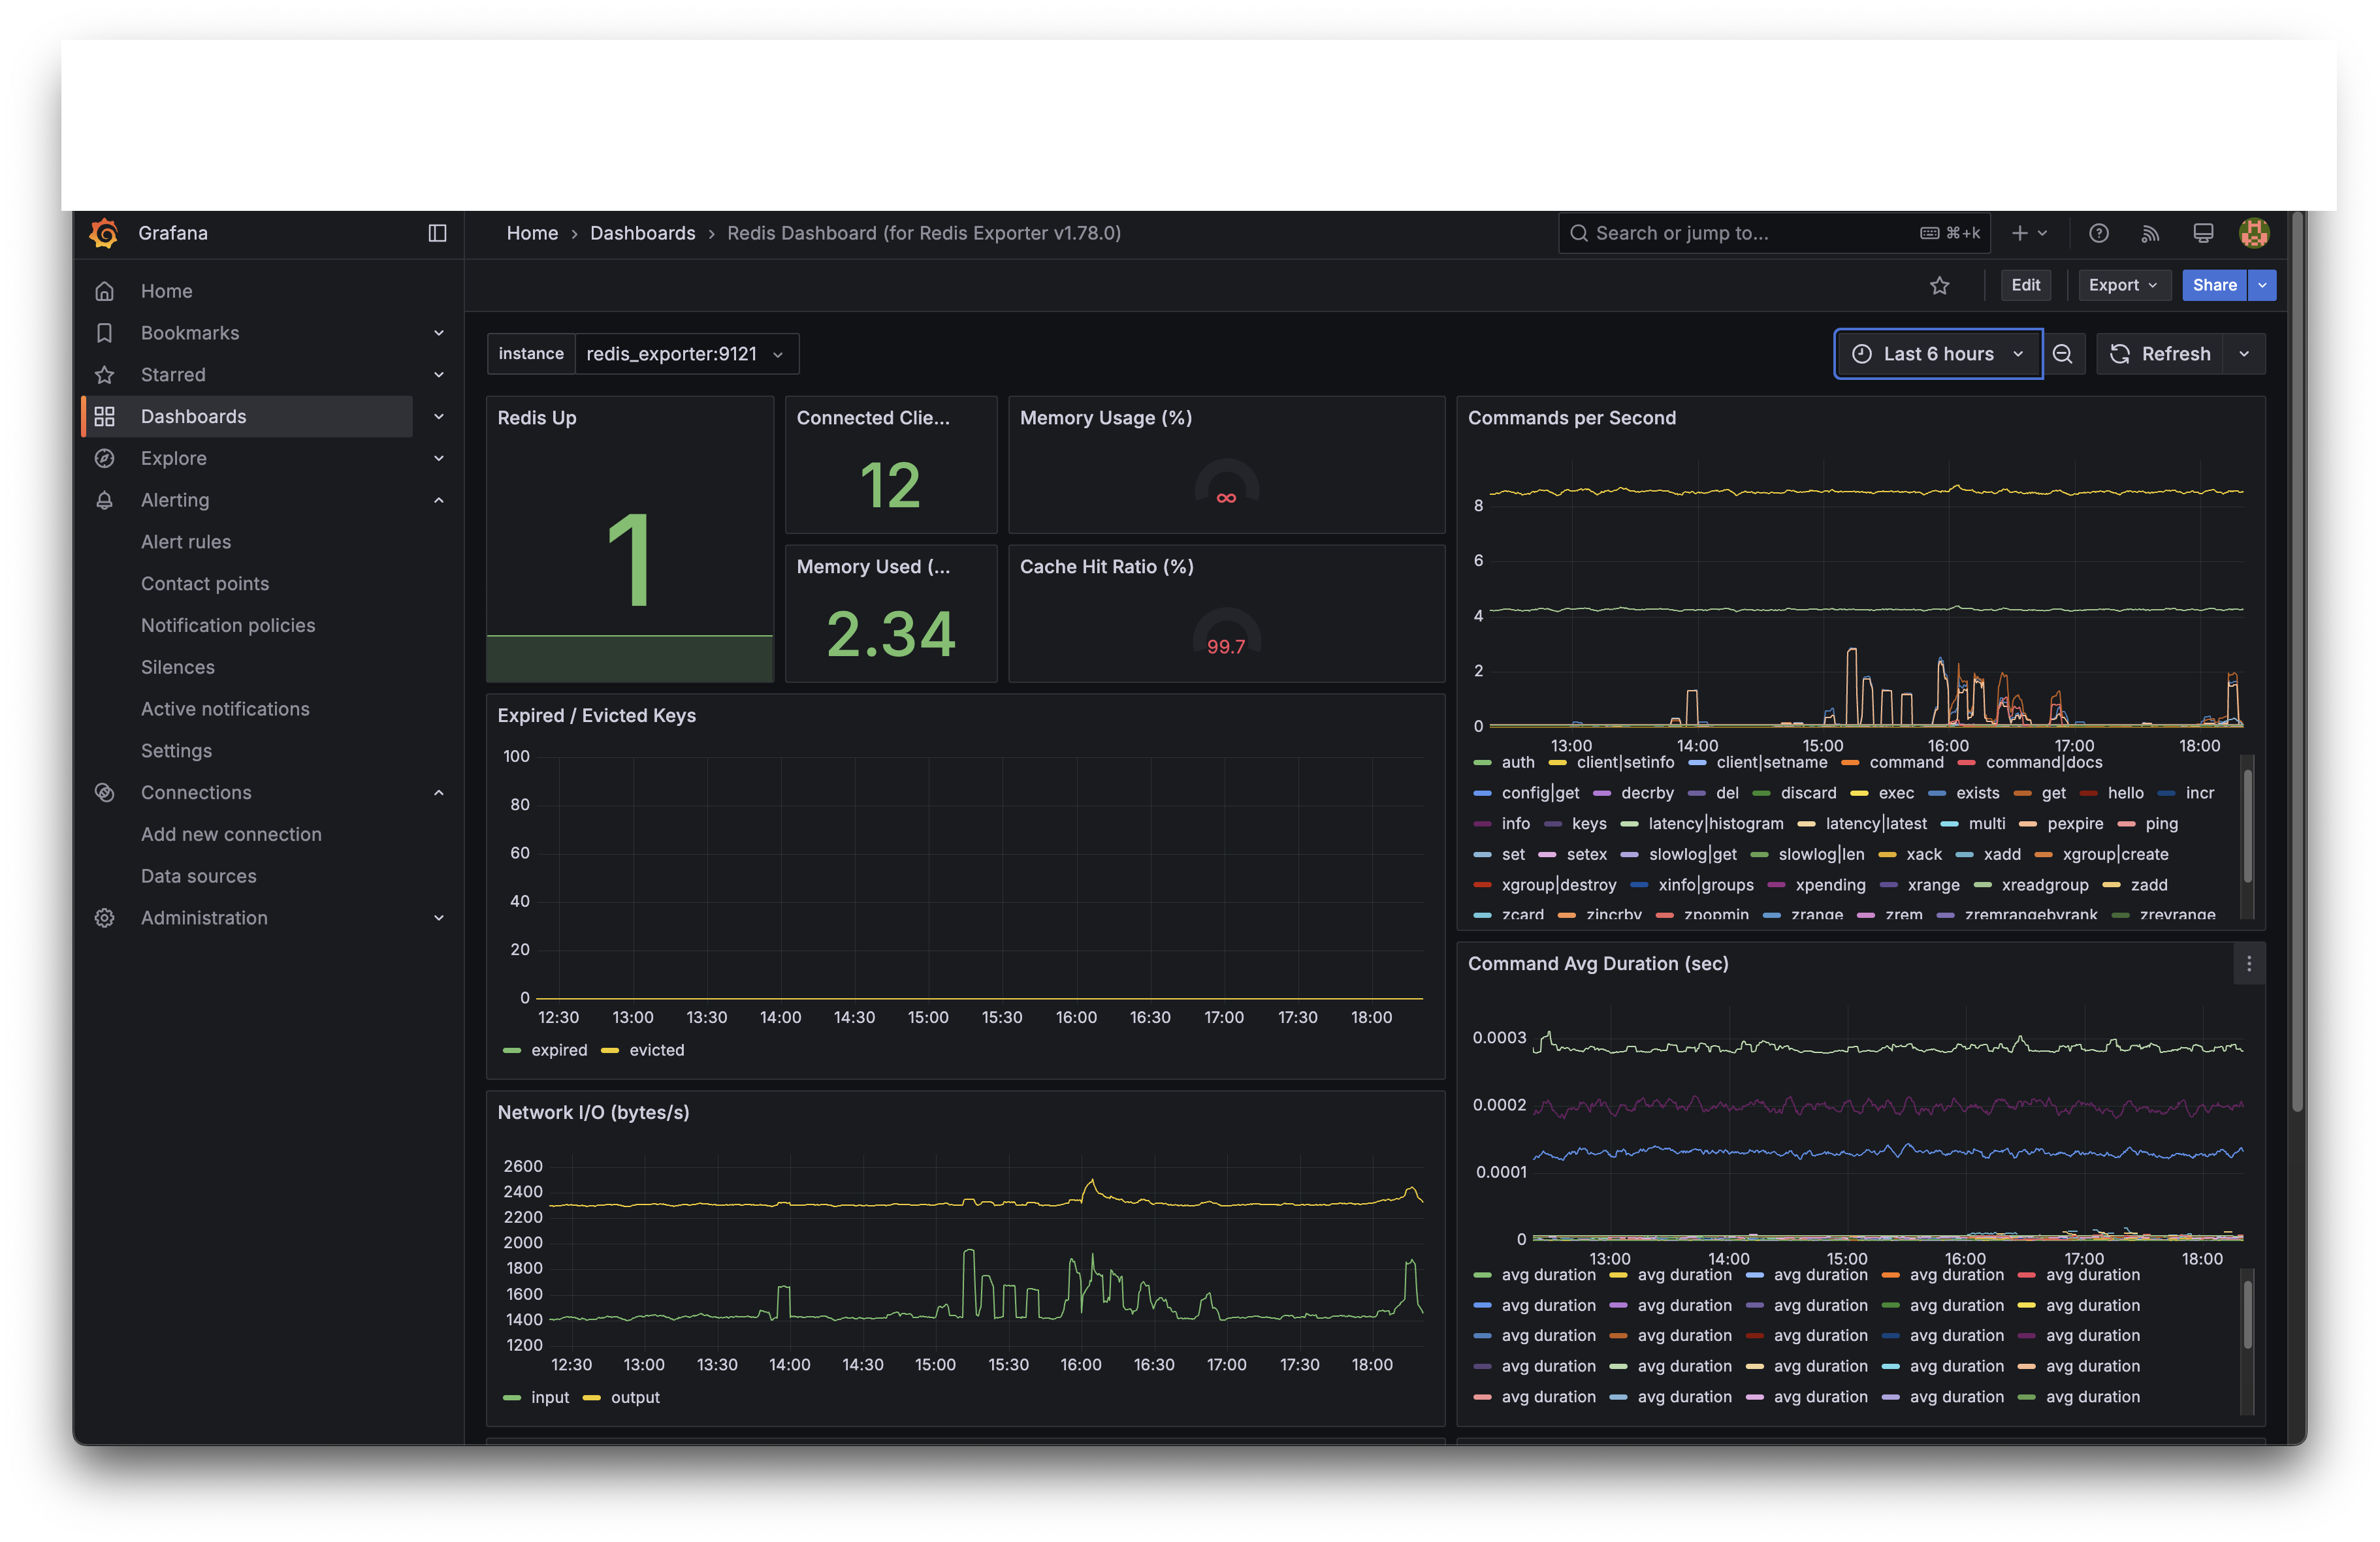2380x1542 pixels.
Task: Click the dock menu sidebar icon
Action: [437, 233]
